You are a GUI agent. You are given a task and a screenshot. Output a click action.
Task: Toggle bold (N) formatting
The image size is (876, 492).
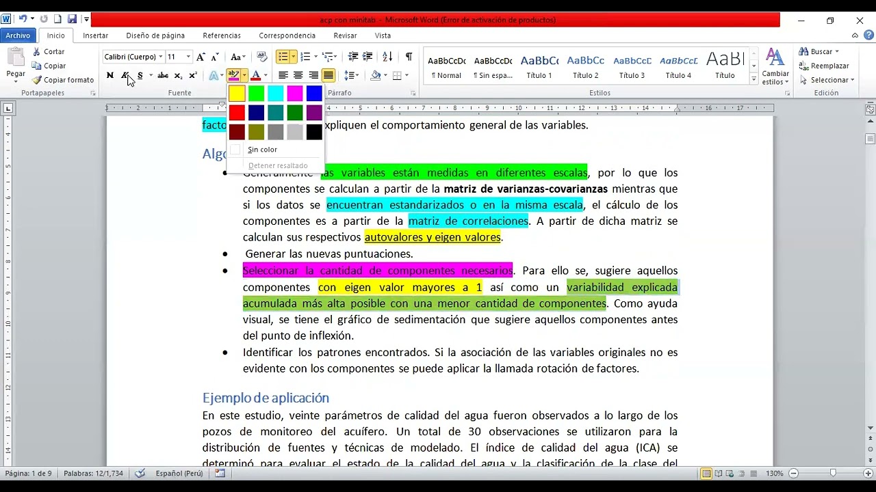coord(109,76)
